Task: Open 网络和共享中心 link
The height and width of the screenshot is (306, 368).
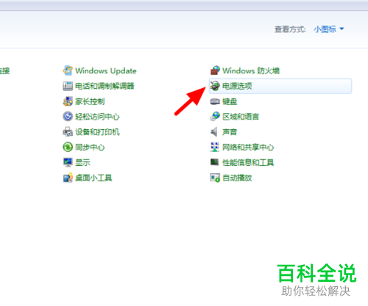Action: coord(248,147)
